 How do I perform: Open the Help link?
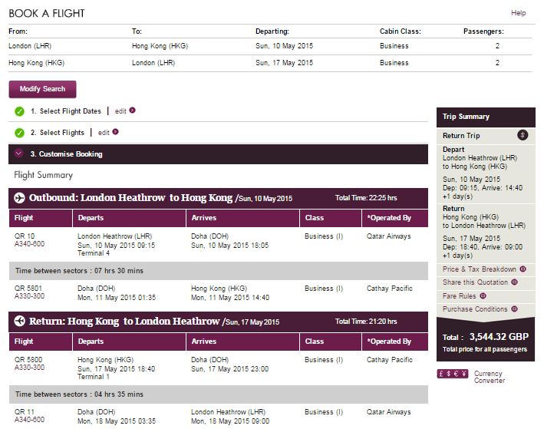[519, 13]
